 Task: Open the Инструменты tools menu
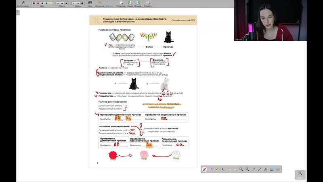click(23, 4)
